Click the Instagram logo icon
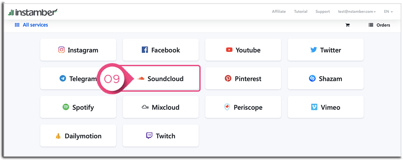Viewport: 403px width, 160px height. click(x=62, y=50)
